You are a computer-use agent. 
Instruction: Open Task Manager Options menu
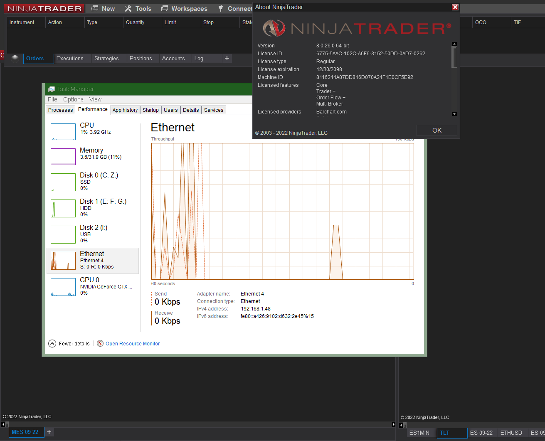(x=73, y=99)
